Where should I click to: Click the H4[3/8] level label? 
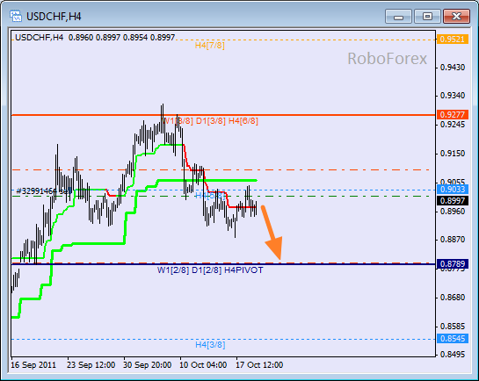click(210, 345)
